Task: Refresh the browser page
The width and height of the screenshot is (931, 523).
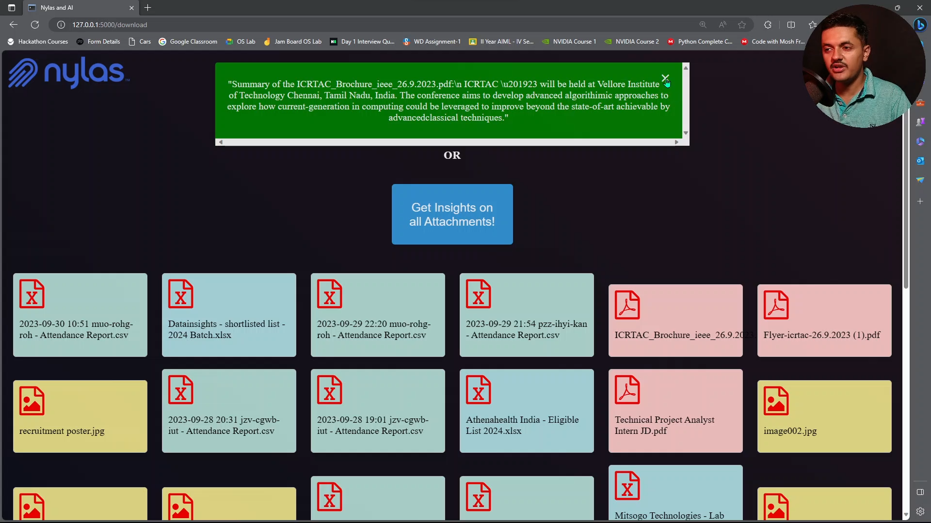Action: [35, 25]
